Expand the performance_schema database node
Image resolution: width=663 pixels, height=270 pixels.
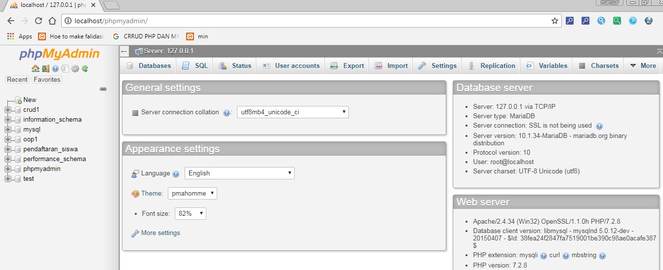(x=8, y=159)
